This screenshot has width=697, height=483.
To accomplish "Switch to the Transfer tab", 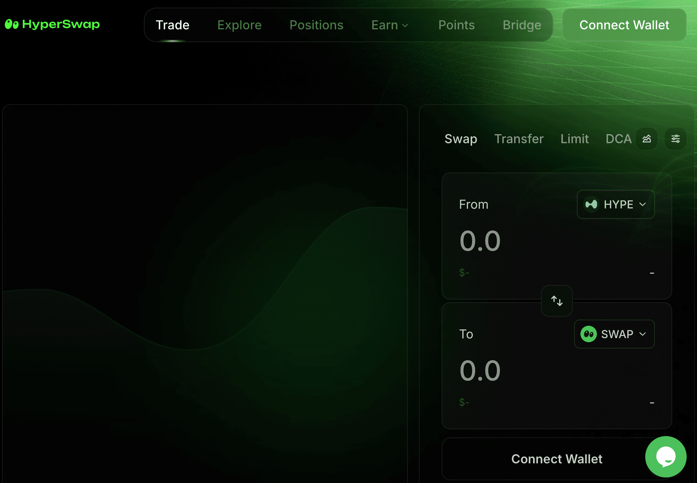I will (x=519, y=139).
